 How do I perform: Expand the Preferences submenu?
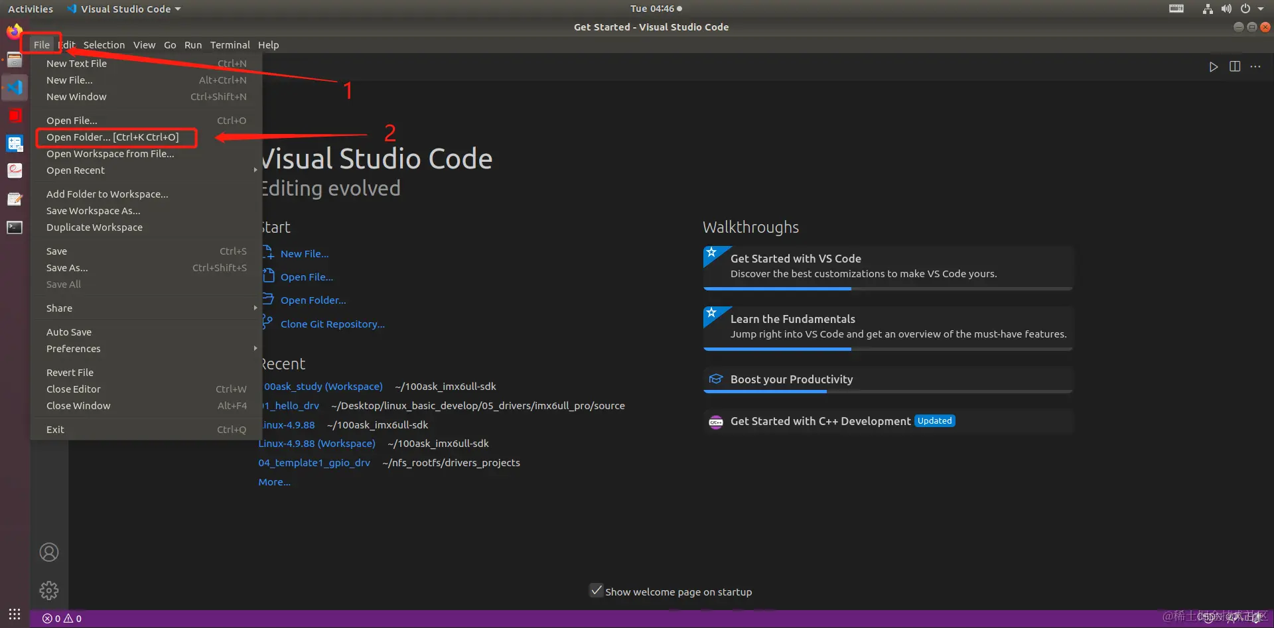point(147,349)
